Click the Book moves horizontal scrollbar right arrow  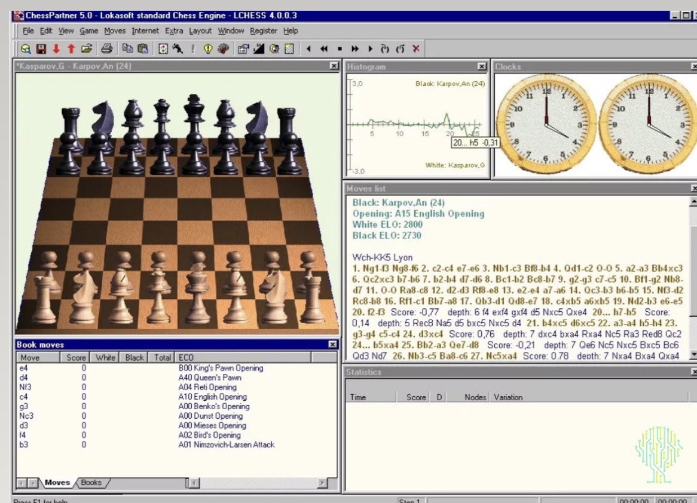click(322, 483)
